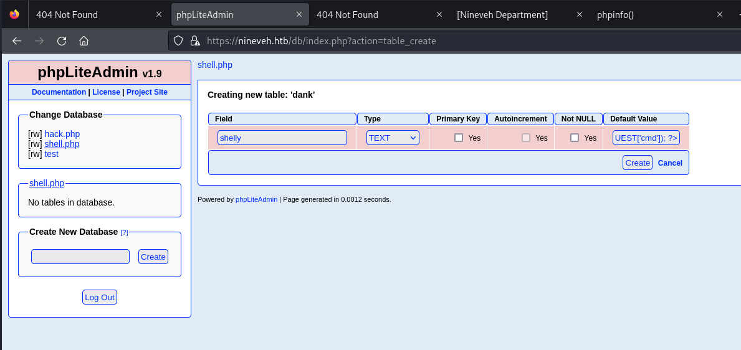Open hack.php database link
The width and height of the screenshot is (741, 350).
pos(62,134)
